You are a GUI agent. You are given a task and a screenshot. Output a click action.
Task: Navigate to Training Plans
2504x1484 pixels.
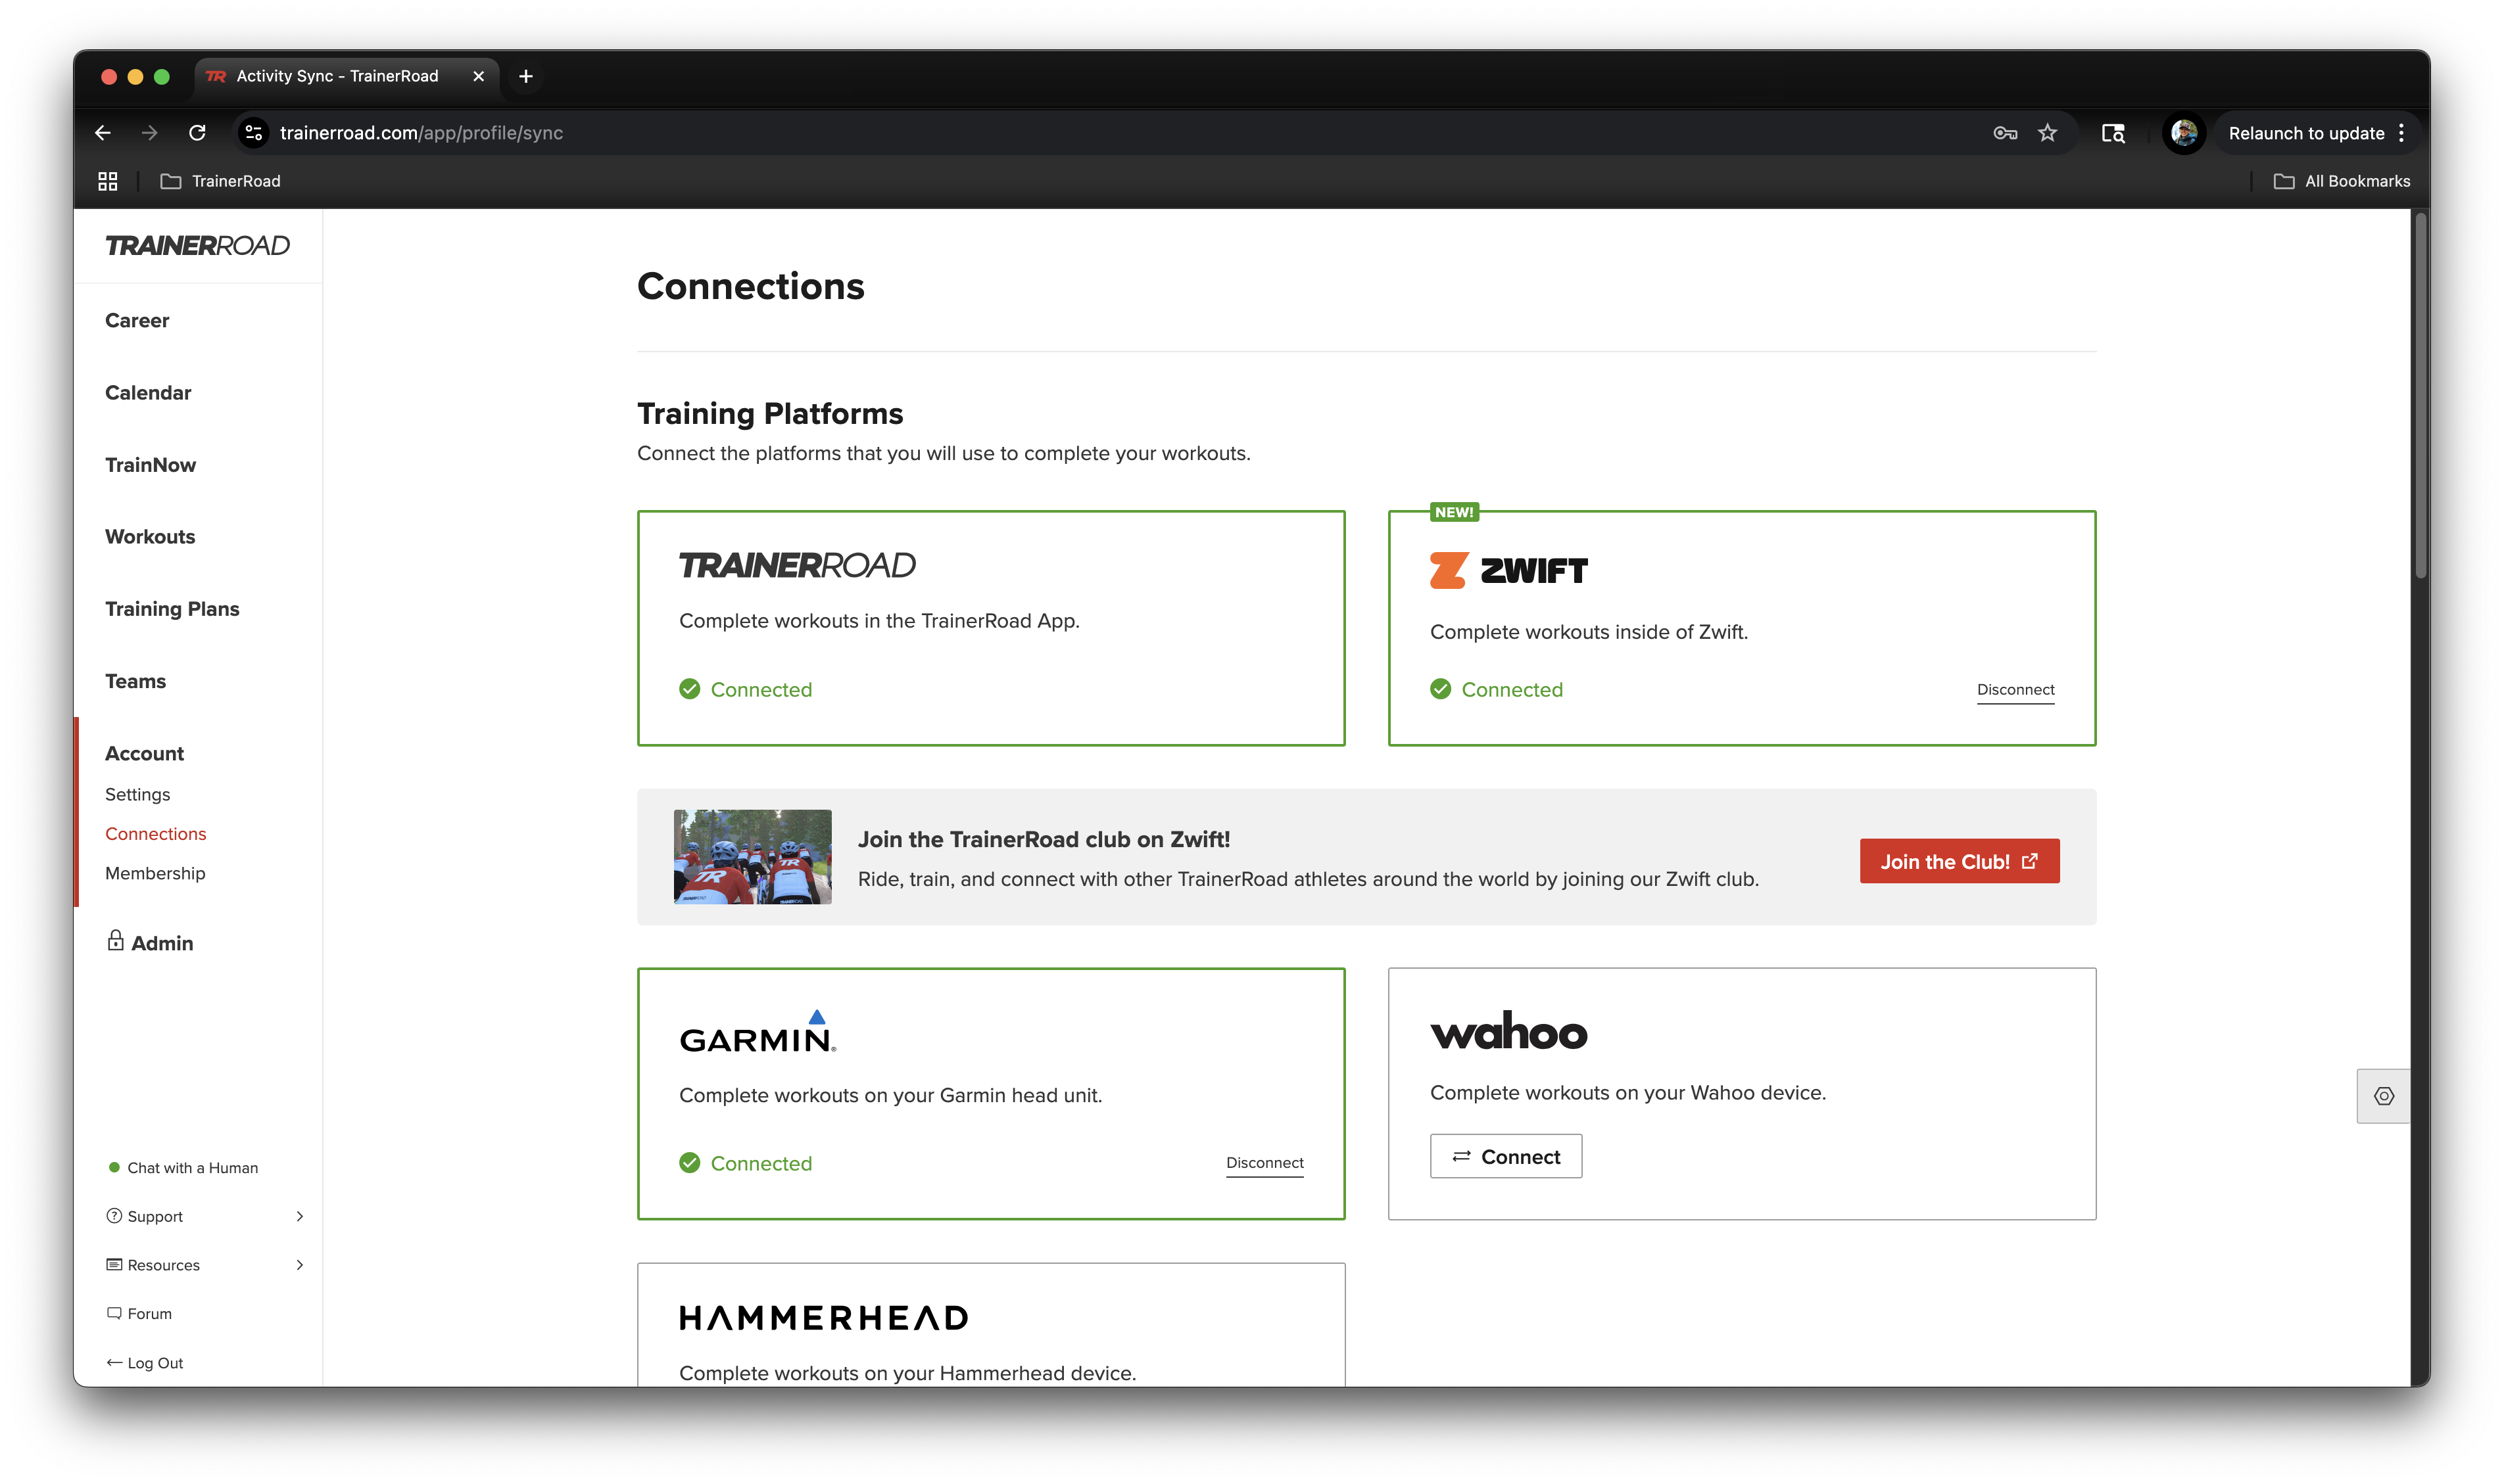click(x=172, y=608)
